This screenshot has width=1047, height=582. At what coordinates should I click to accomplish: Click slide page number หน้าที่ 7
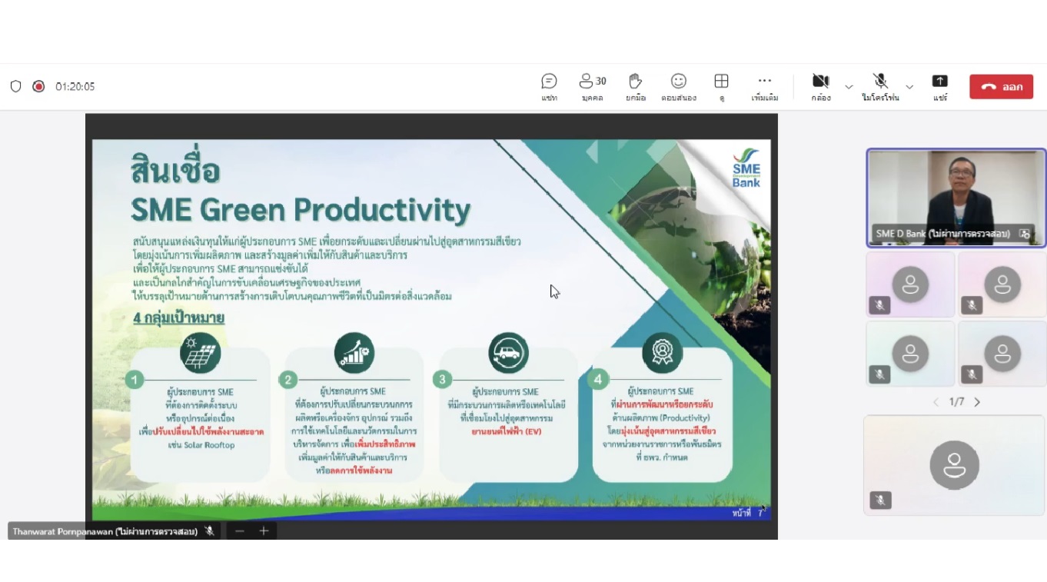pyautogui.click(x=748, y=513)
